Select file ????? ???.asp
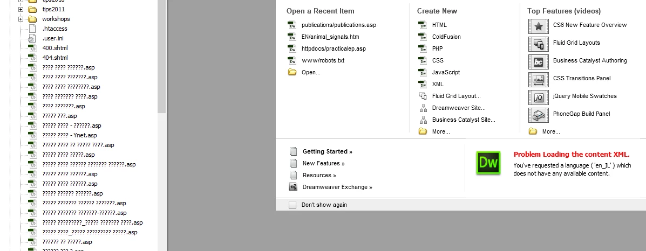646x251 pixels. click(60, 116)
